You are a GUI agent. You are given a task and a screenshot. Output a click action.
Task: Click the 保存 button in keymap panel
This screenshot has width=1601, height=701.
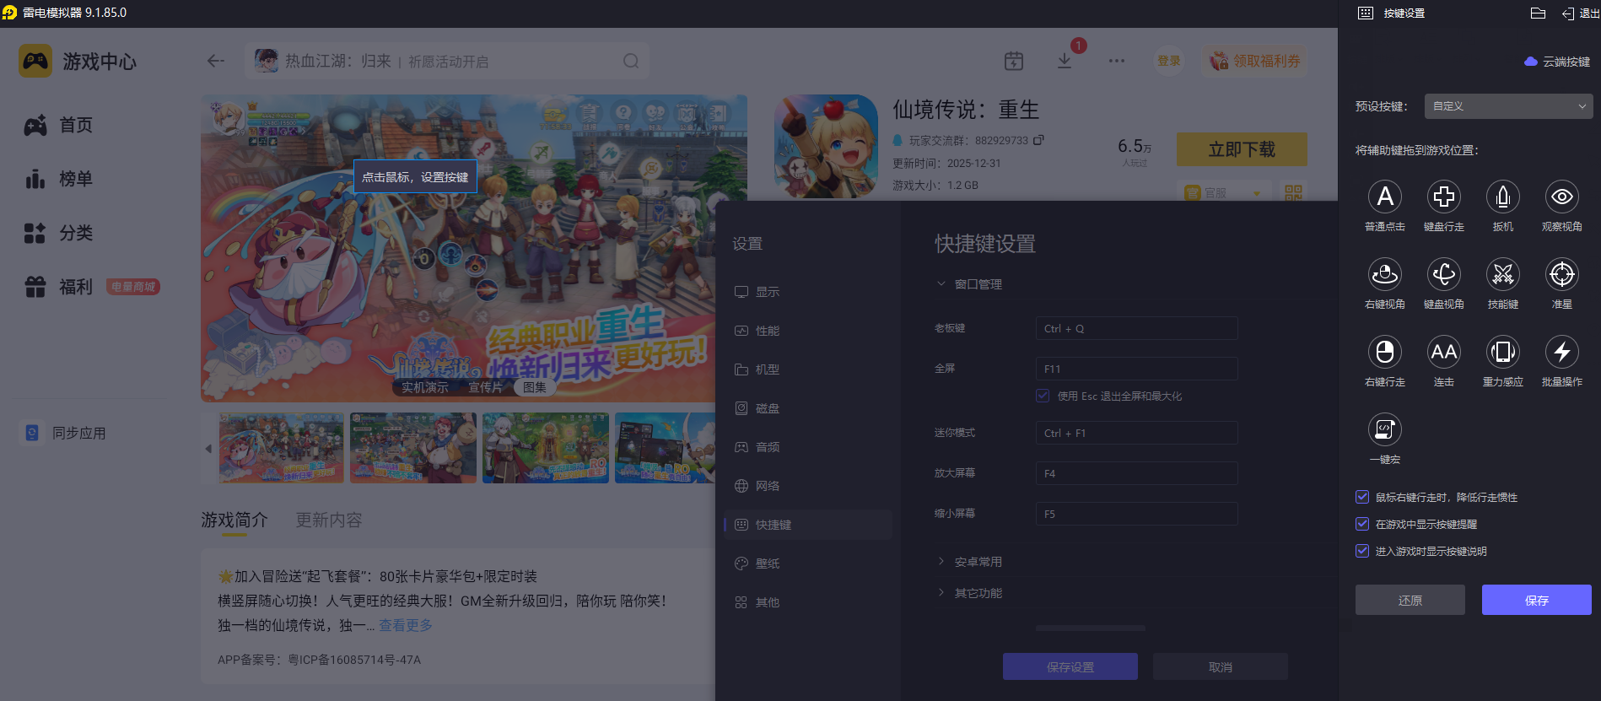tap(1537, 601)
